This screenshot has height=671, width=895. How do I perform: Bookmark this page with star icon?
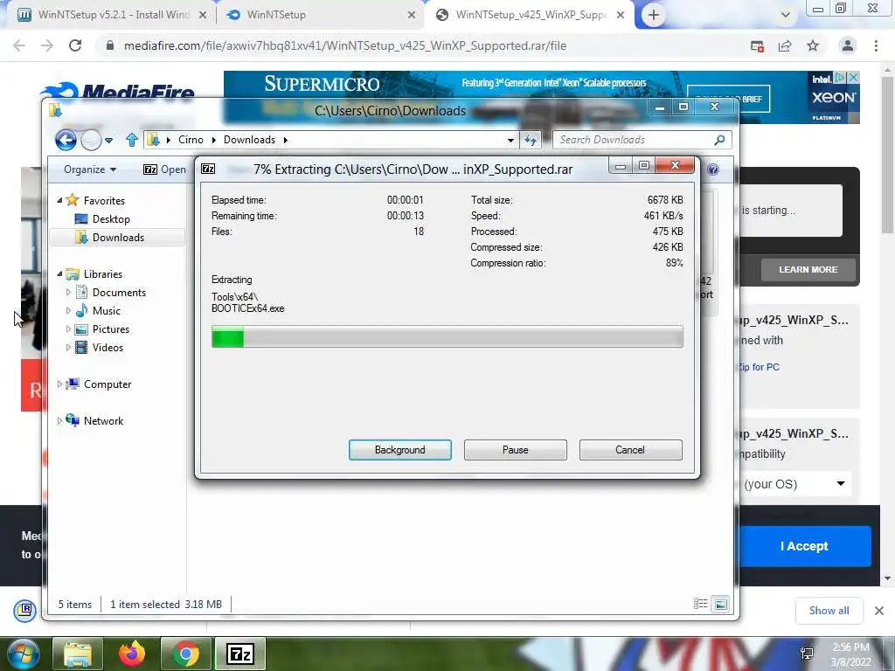(x=813, y=45)
